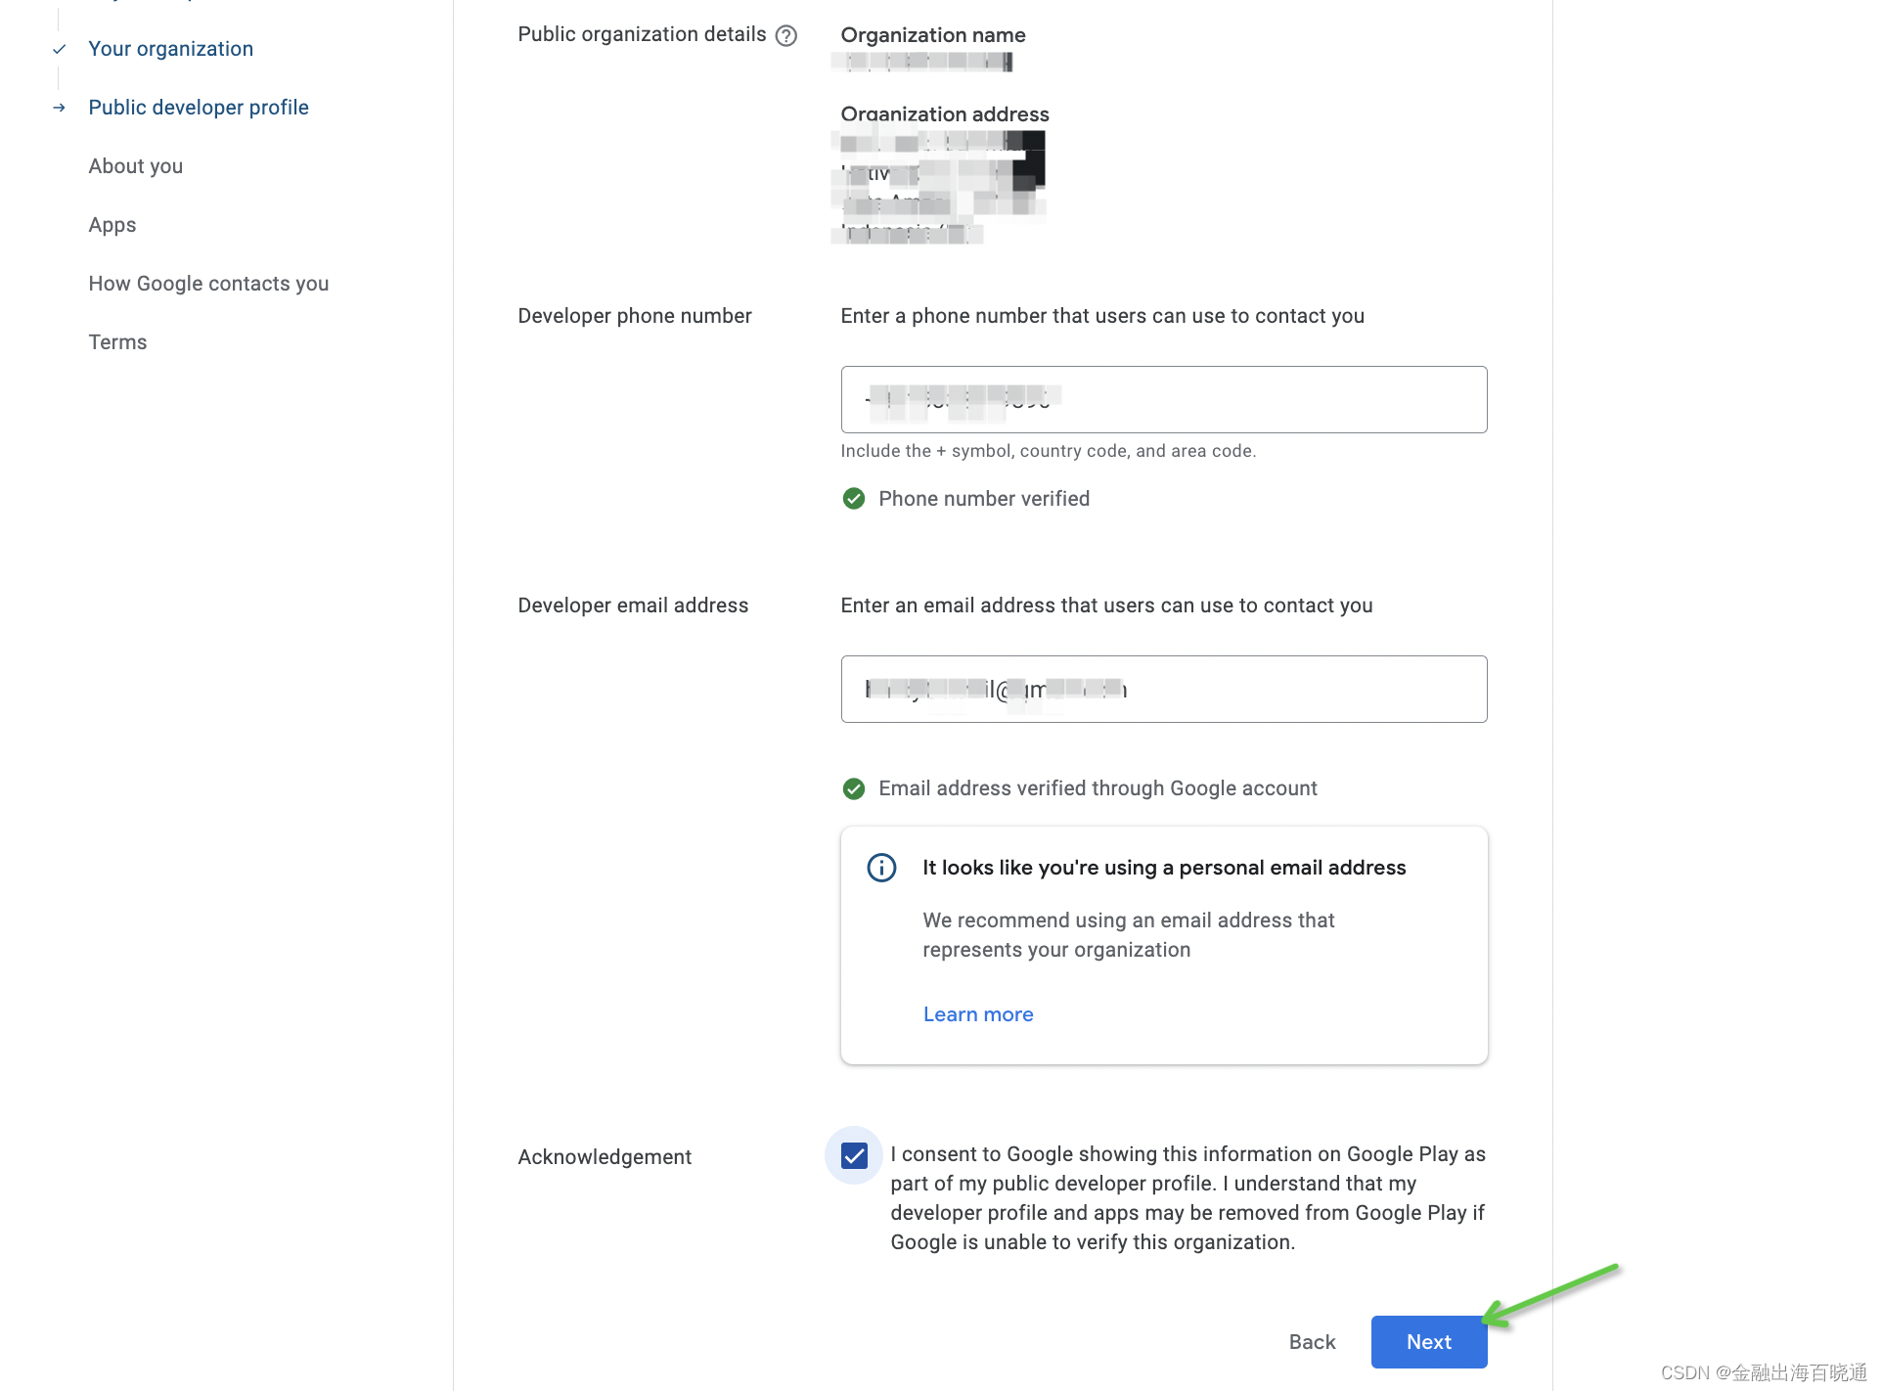Click the green checkmark beside Phone number verified

click(x=854, y=499)
